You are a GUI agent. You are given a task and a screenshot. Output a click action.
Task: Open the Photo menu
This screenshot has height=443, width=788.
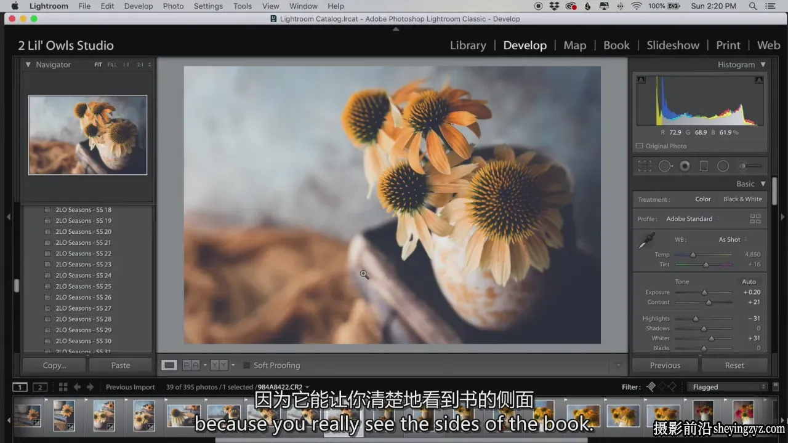coord(174,6)
